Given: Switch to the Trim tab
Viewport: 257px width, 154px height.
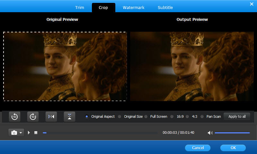Looking at the screenshot, I should [79, 7].
